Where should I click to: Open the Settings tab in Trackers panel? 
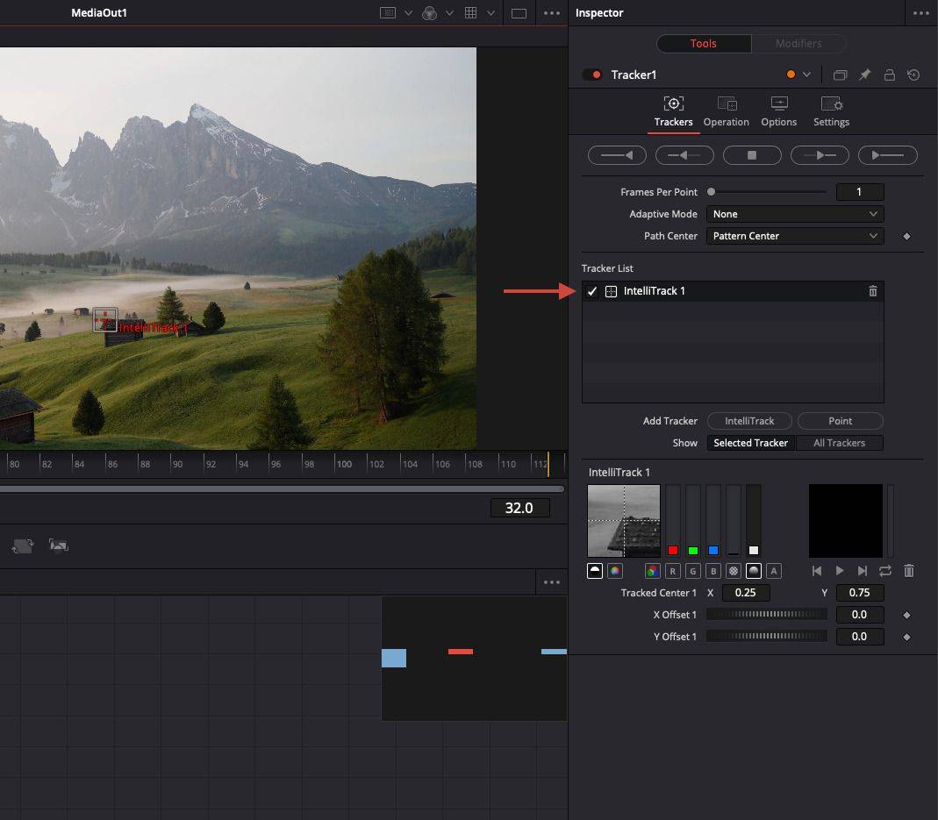coord(831,111)
